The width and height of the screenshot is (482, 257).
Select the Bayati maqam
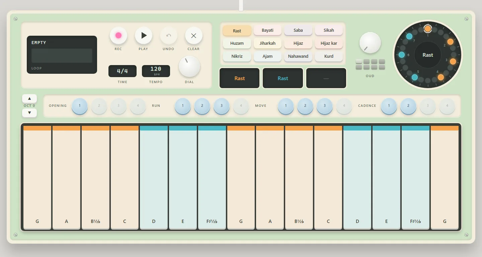tap(267, 30)
